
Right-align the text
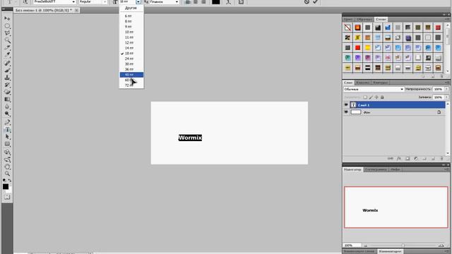point(204,1)
